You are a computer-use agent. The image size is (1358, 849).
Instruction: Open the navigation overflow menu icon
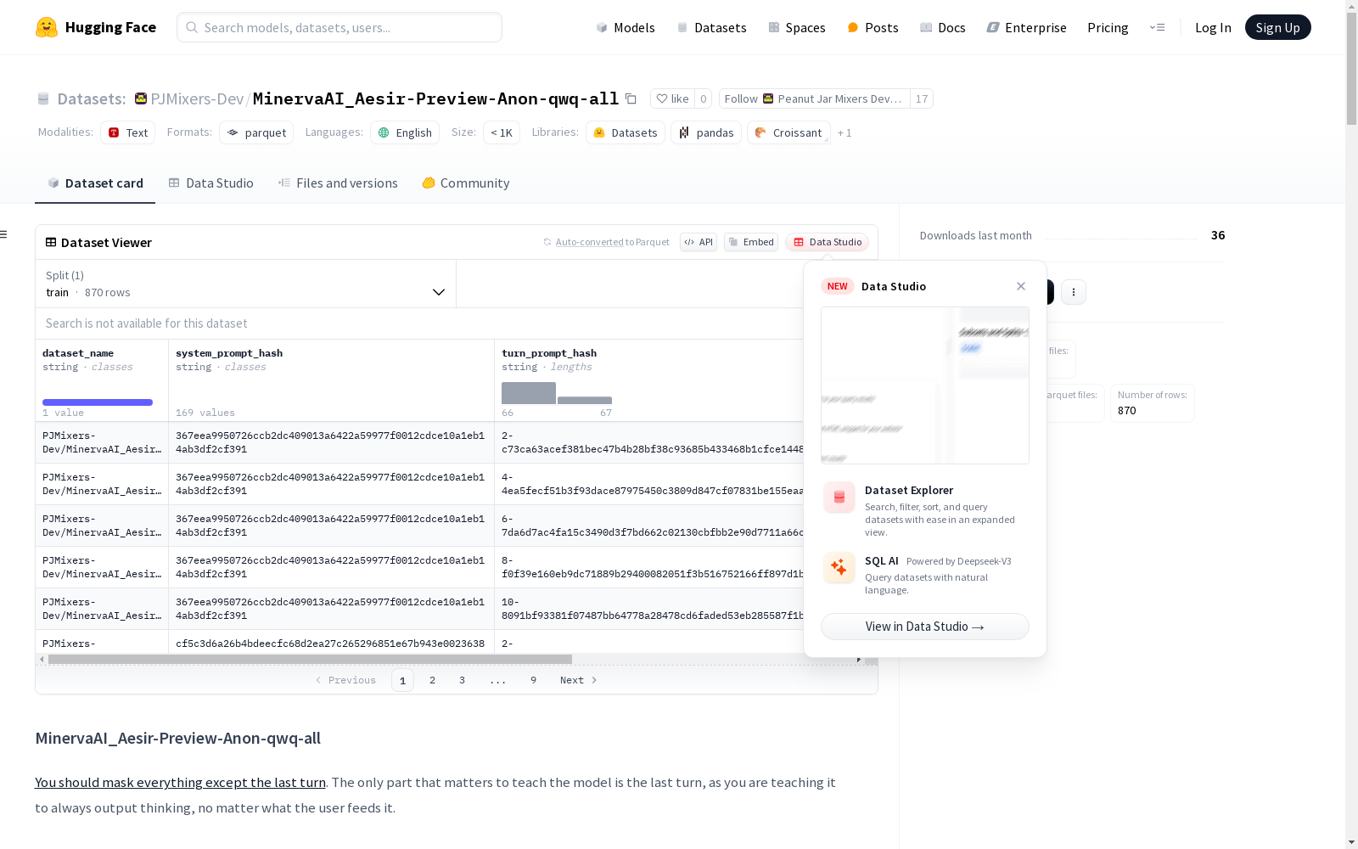tap(1157, 27)
